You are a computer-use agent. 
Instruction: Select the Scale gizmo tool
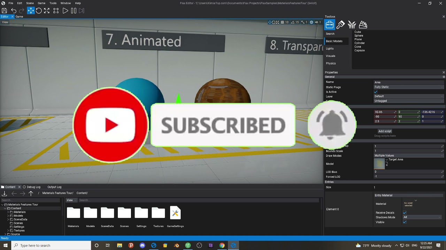point(47,11)
